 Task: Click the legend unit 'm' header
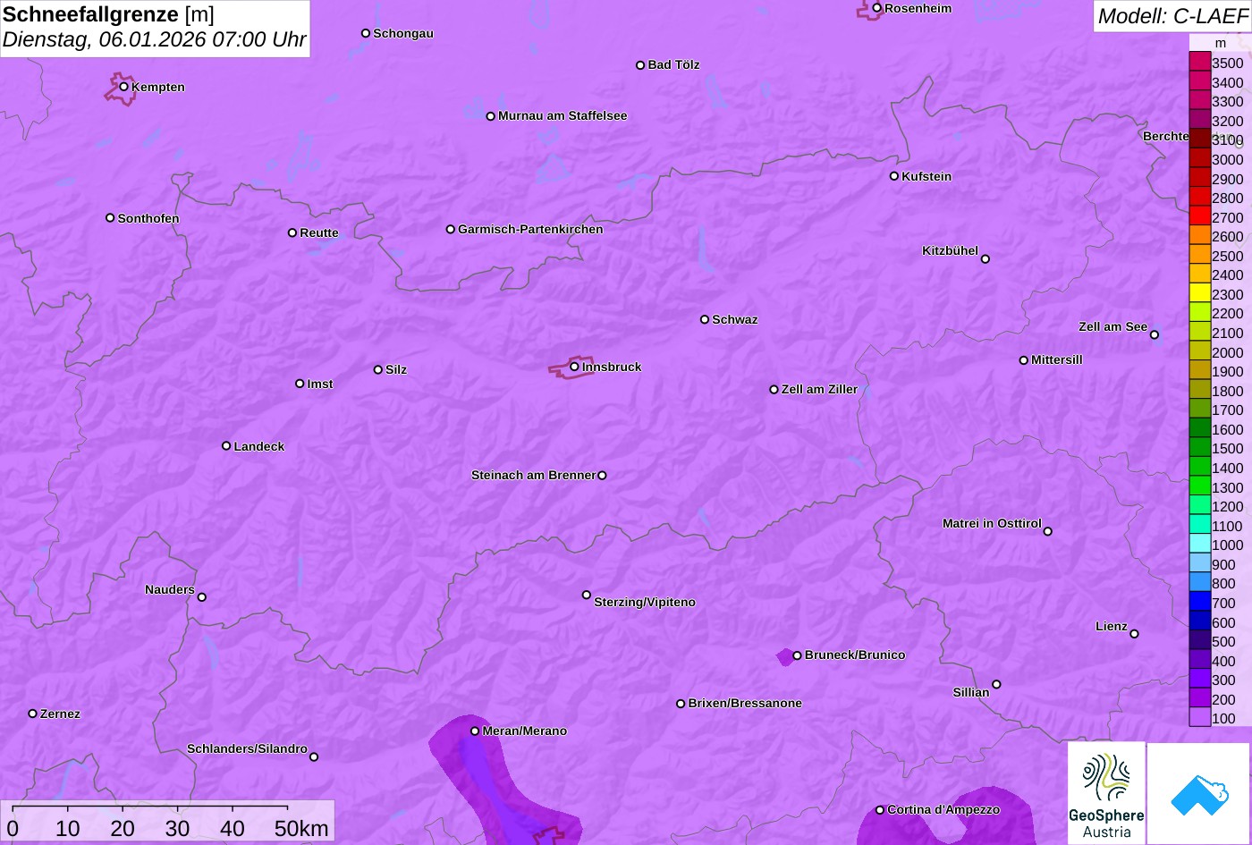[x=1221, y=43]
